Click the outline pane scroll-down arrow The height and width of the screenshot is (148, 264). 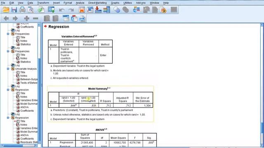coord(39,142)
